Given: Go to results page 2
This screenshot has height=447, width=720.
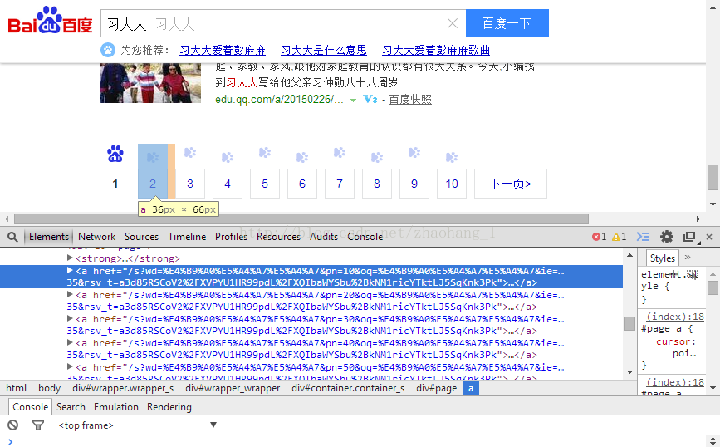Looking at the screenshot, I should click(x=153, y=184).
